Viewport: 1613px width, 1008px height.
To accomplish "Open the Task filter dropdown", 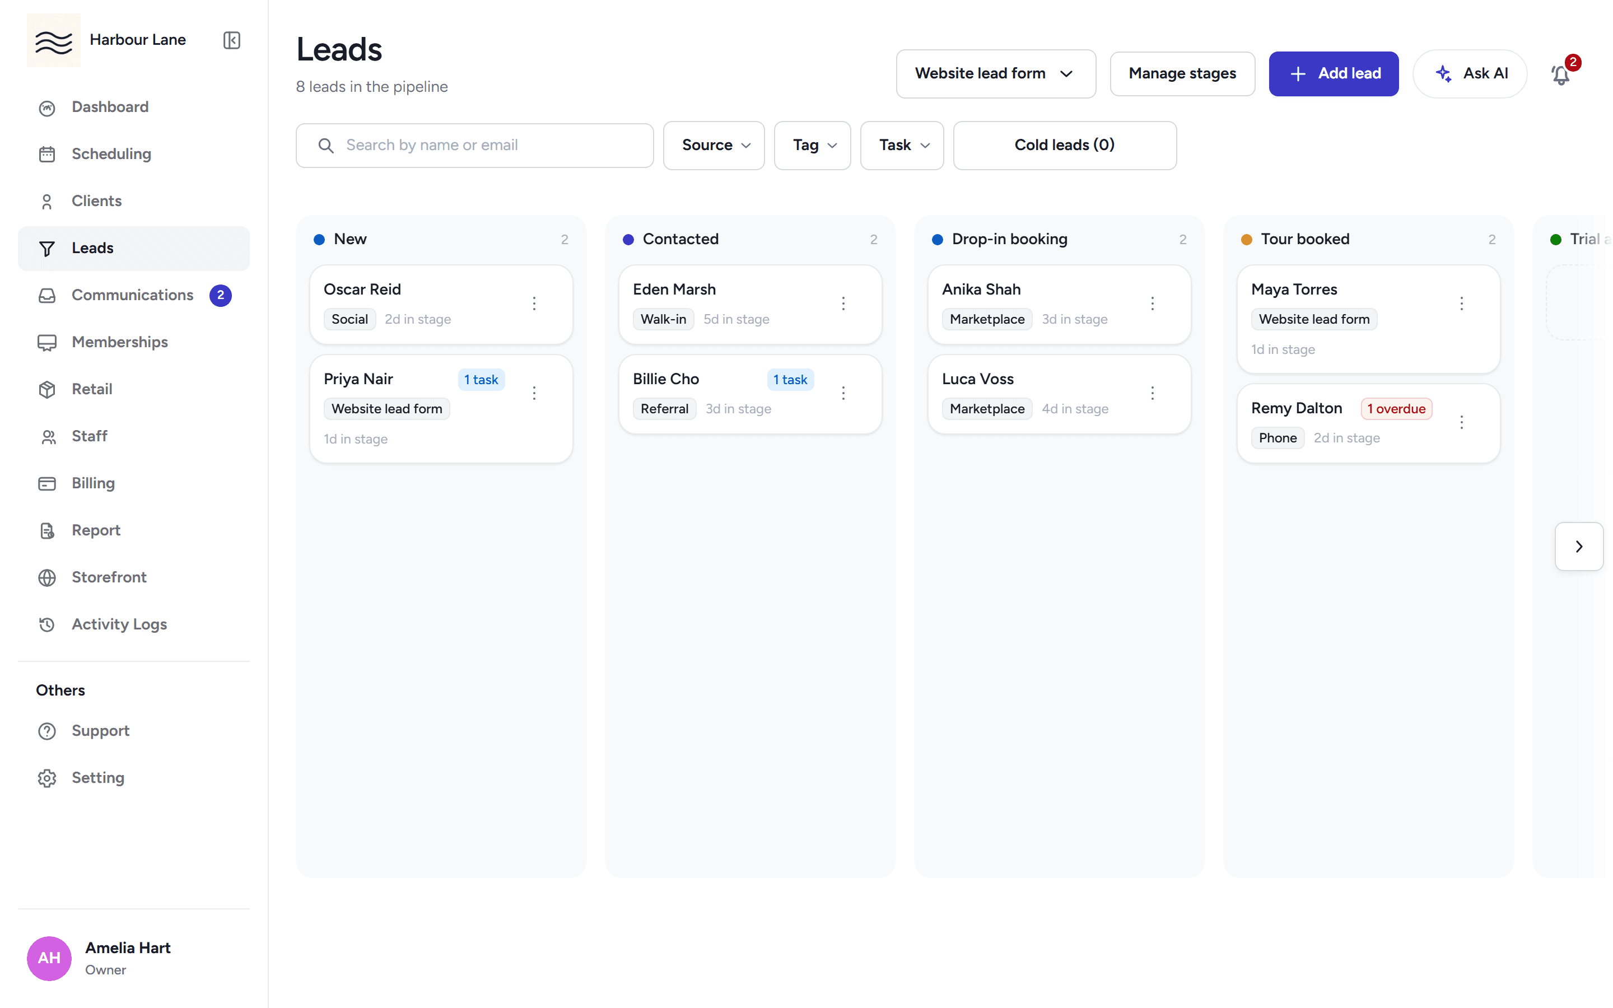I will pyautogui.click(x=902, y=146).
